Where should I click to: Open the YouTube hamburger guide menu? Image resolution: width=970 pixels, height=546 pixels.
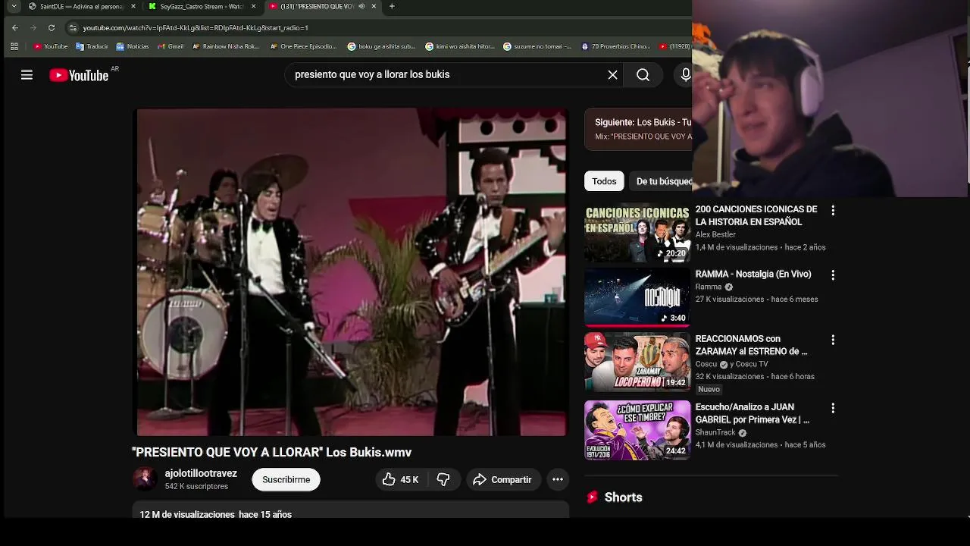pos(27,75)
